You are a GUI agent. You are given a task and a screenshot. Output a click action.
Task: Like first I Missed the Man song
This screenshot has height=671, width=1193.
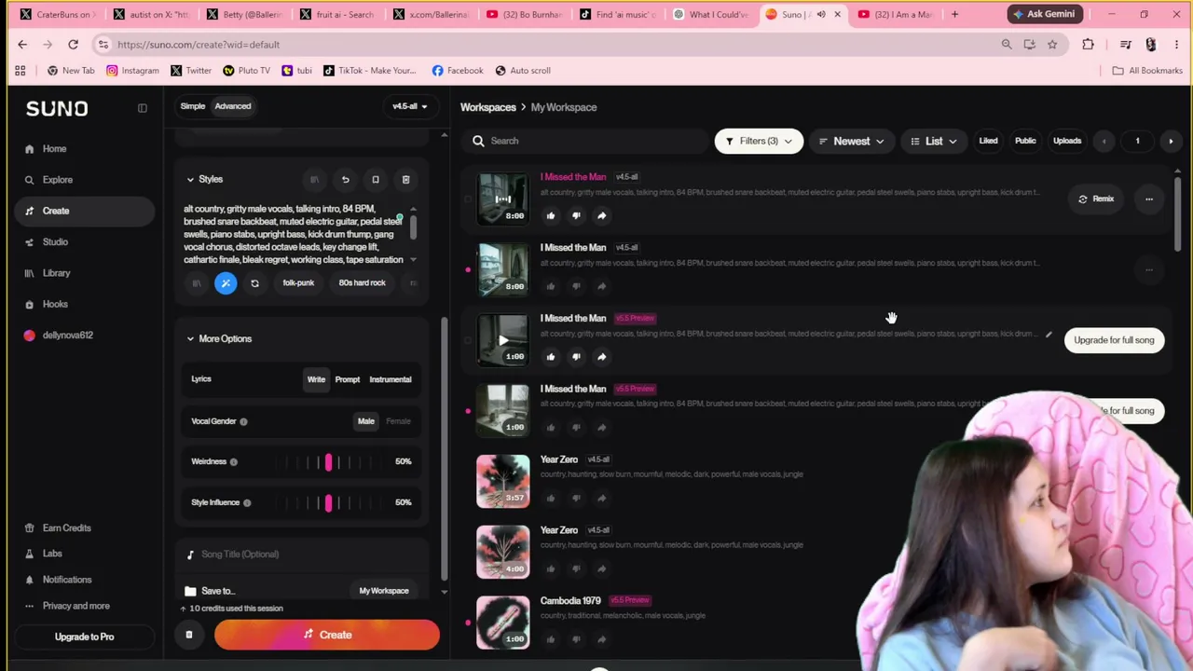coord(551,215)
